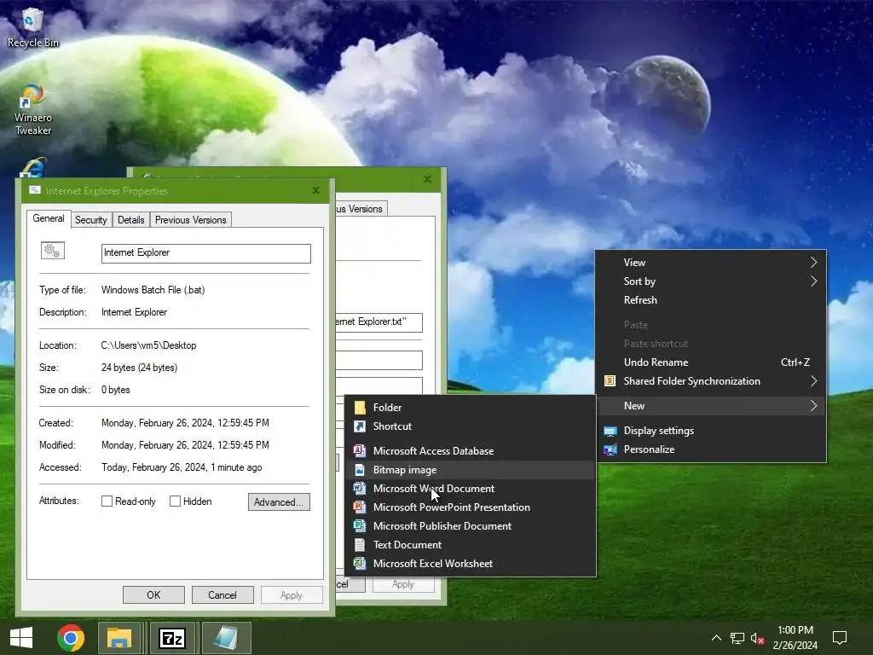Click the Excel Worksheet icon
Screen dimensions: 873x655
[360, 563]
